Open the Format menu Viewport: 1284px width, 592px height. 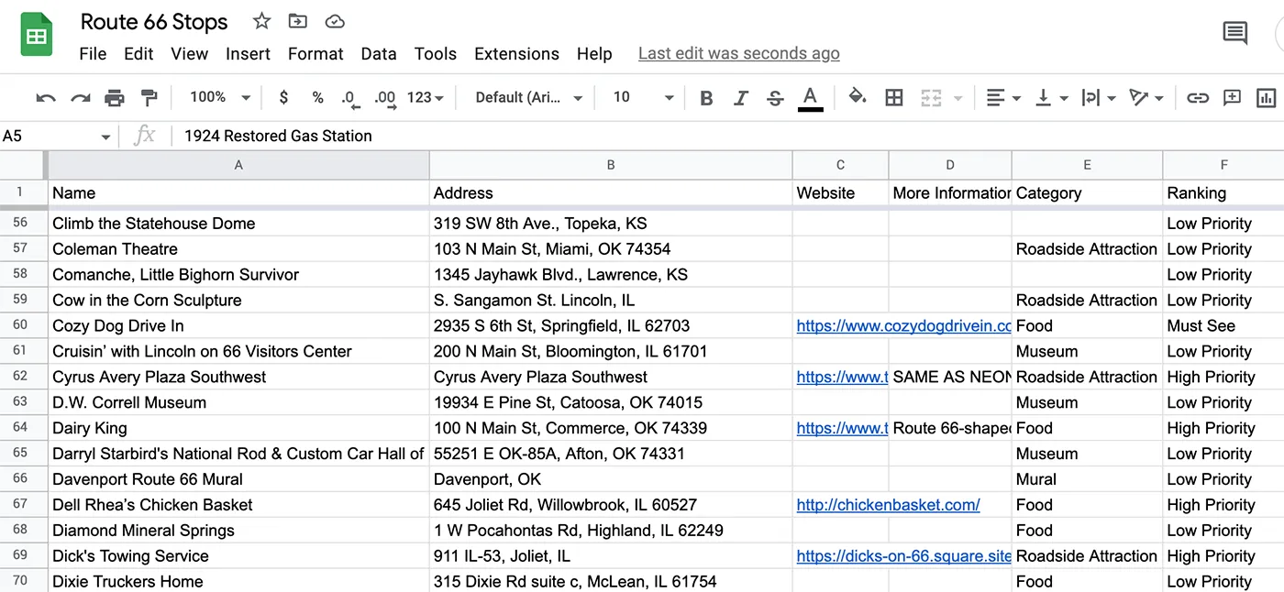tap(315, 54)
